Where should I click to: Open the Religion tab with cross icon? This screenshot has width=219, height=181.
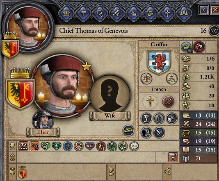tap(167, 14)
